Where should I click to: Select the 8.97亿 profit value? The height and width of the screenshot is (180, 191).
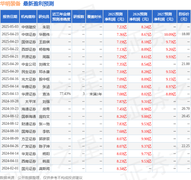point(171,87)
